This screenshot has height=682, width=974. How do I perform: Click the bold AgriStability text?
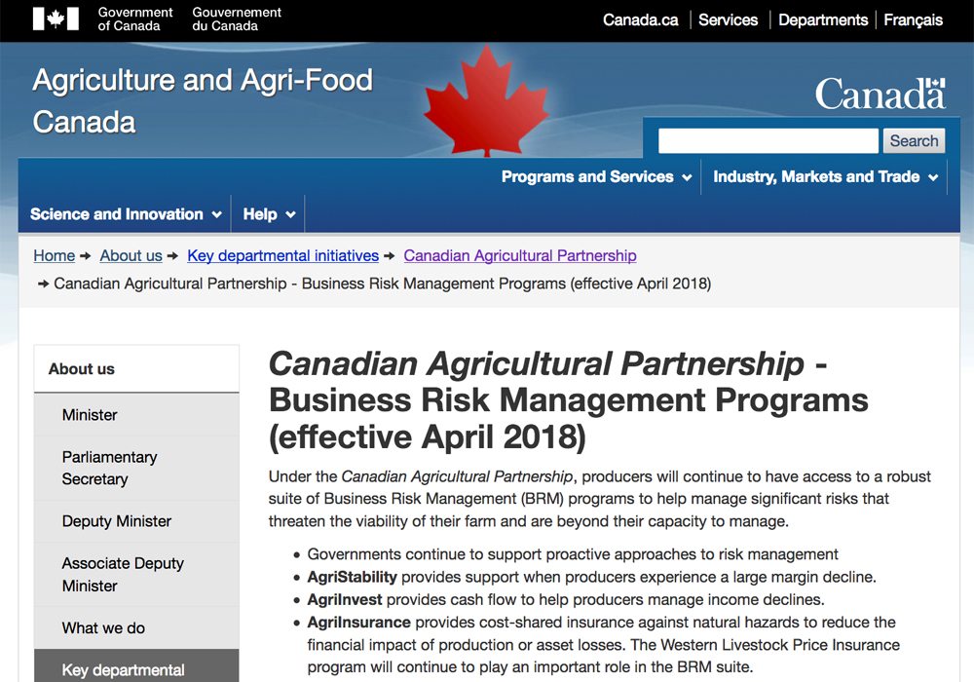[x=352, y=577]
